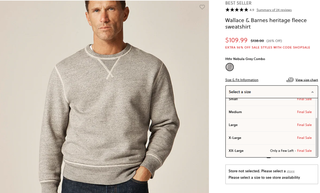Screen dimensions: 320x193
Task: Select Medium from the size list
Action: pos(235,112)
